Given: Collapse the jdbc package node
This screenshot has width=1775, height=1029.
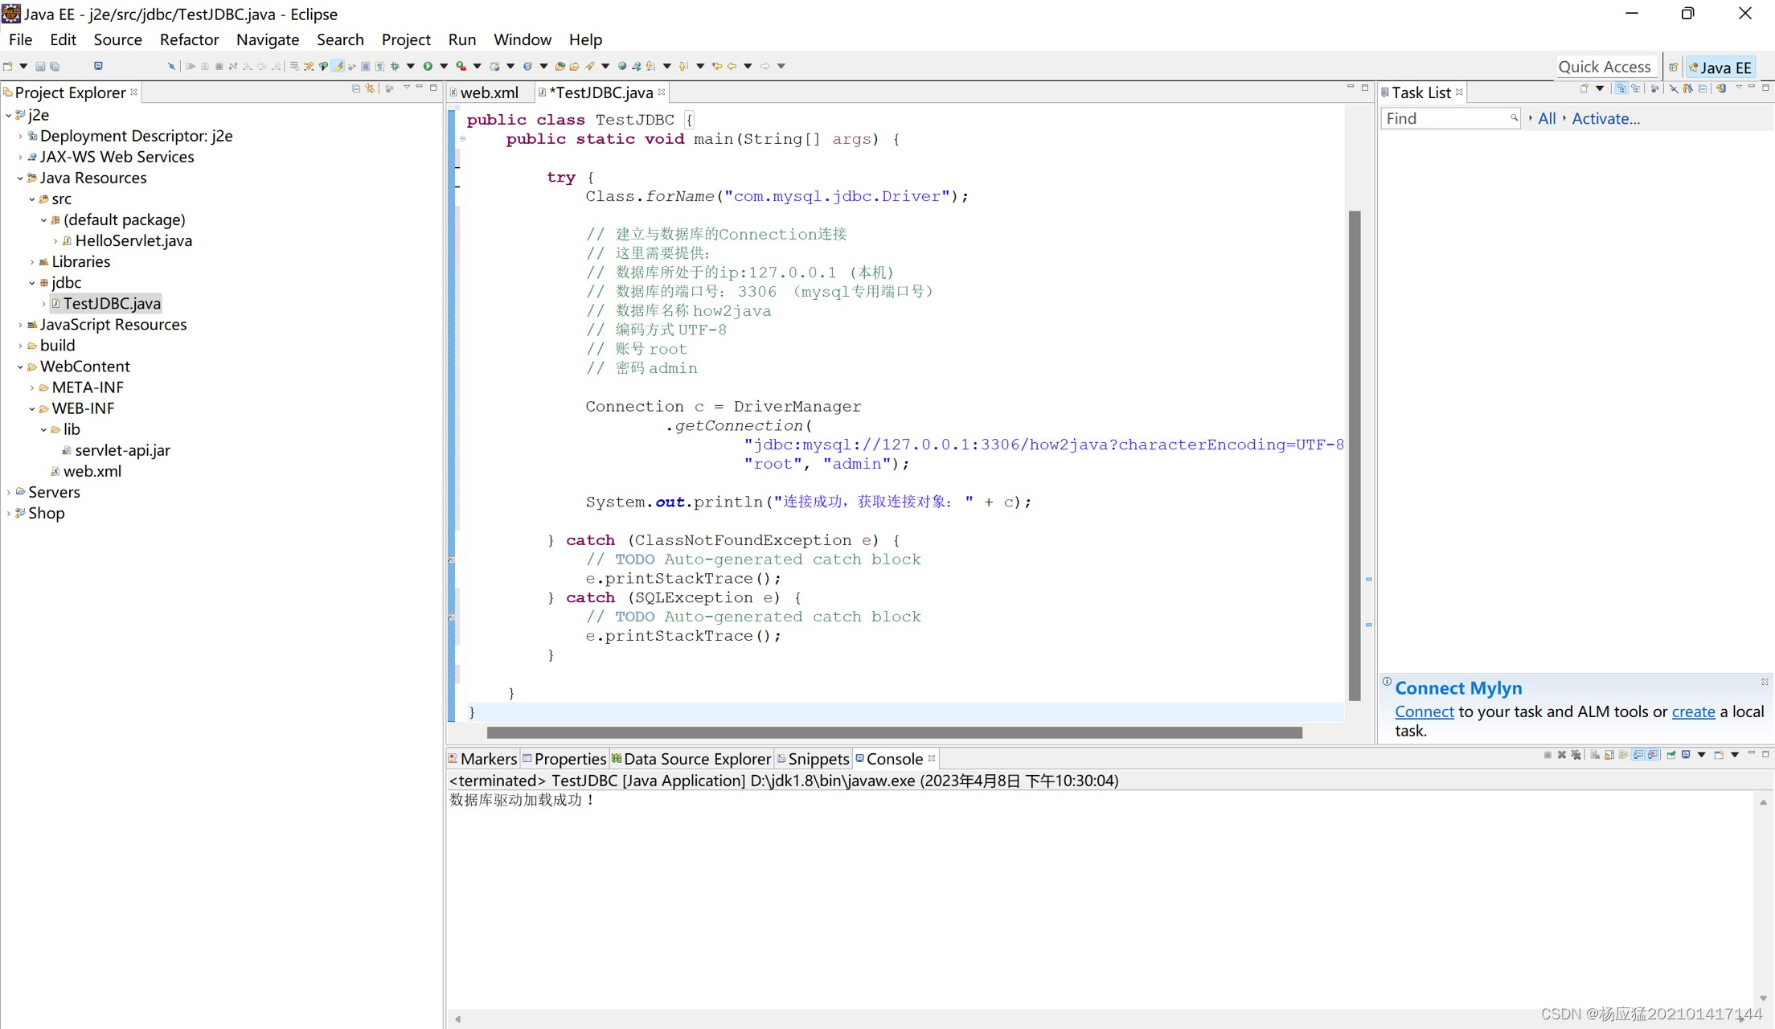Looking at the screenshot, I should pos(32,282).
